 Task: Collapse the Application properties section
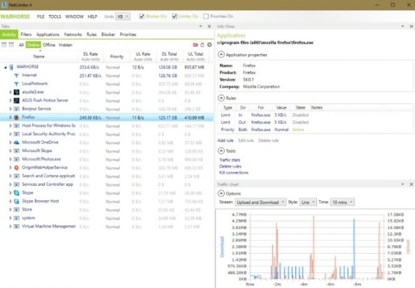click(x=220, y=54)
